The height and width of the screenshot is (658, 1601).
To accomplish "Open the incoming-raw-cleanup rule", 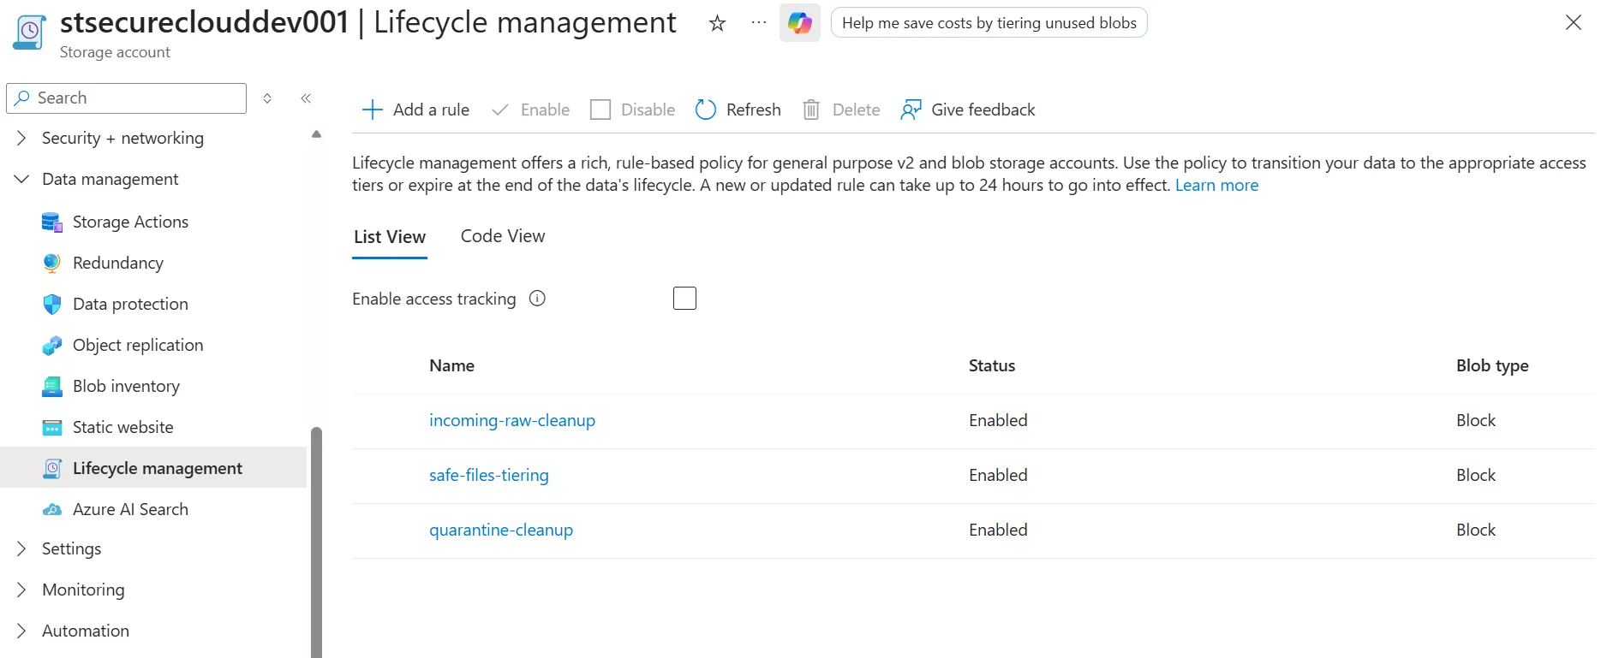I will [x=512, y=420].
